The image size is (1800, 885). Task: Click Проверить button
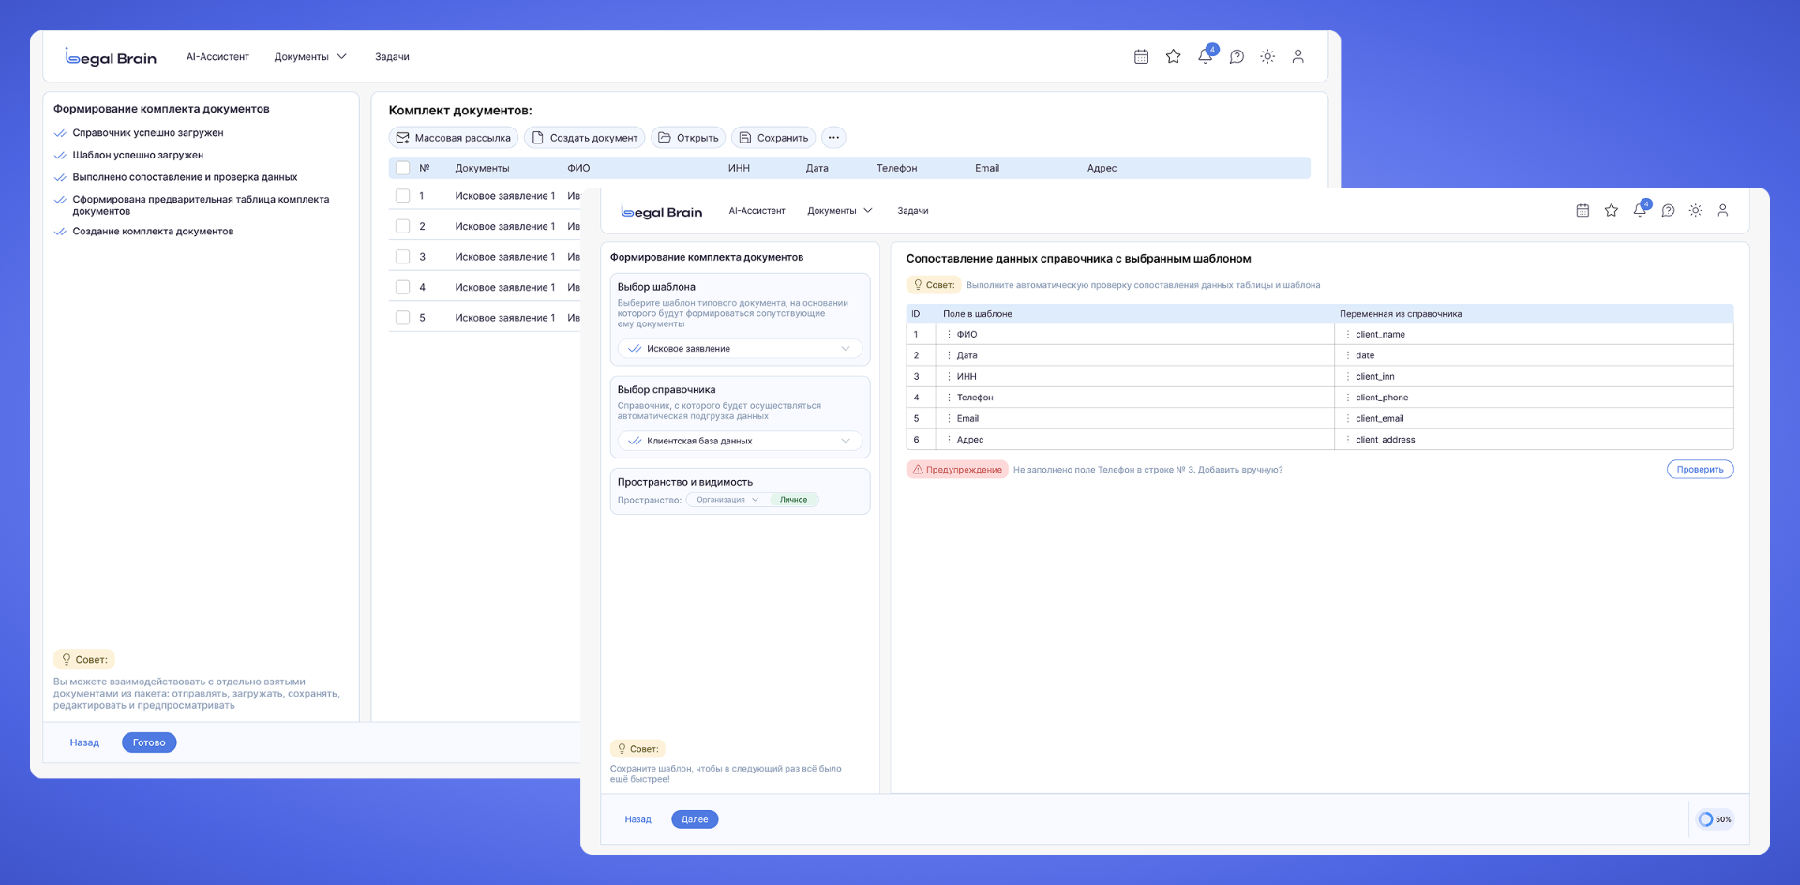[x=1700, y=470]
